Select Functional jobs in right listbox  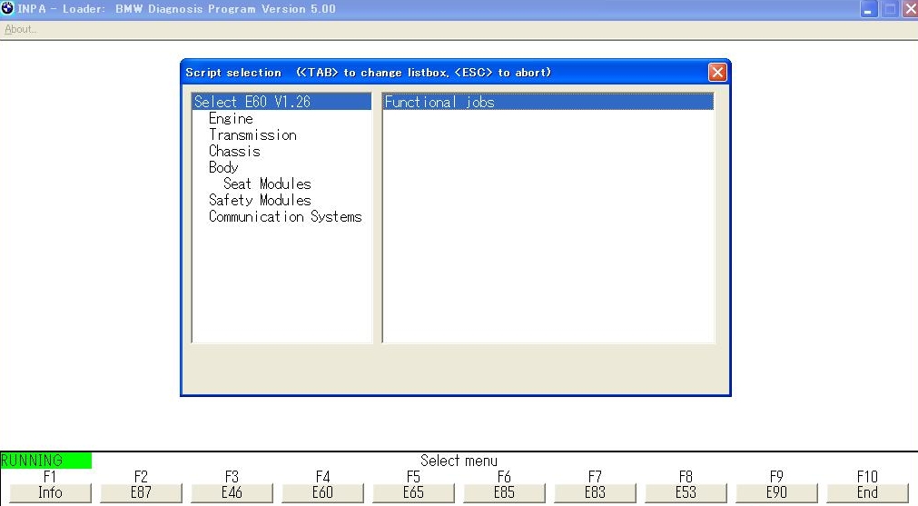point(548,102)
